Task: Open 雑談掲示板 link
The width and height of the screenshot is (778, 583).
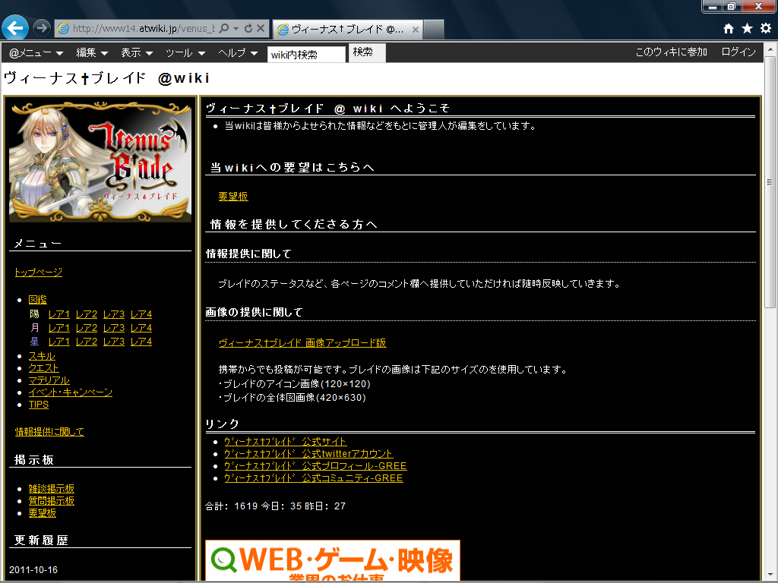Action: pyautogui.click(x=51, y=489)
